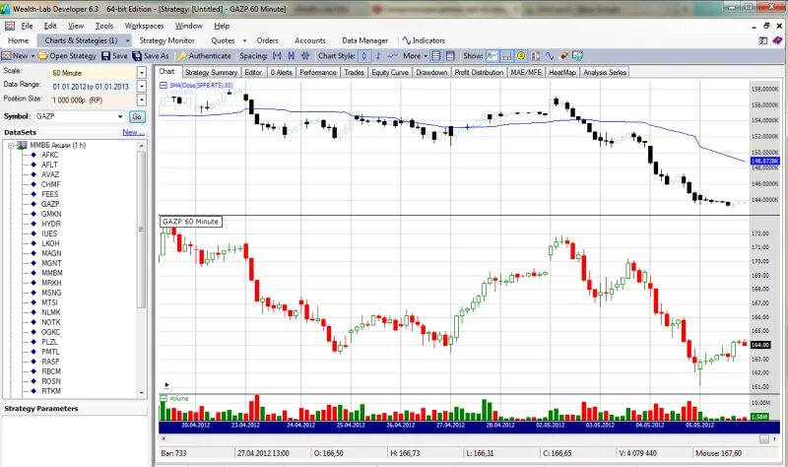Open the Workspaces menu
Image resolution: width=788 pixels, height=467 pixels.
[x=144, y=26]
